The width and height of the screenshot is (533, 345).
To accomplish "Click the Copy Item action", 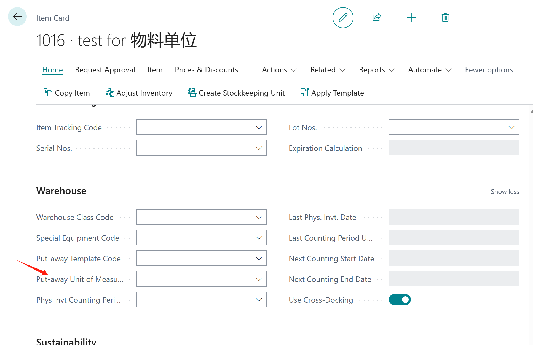I will pos(67,93).
